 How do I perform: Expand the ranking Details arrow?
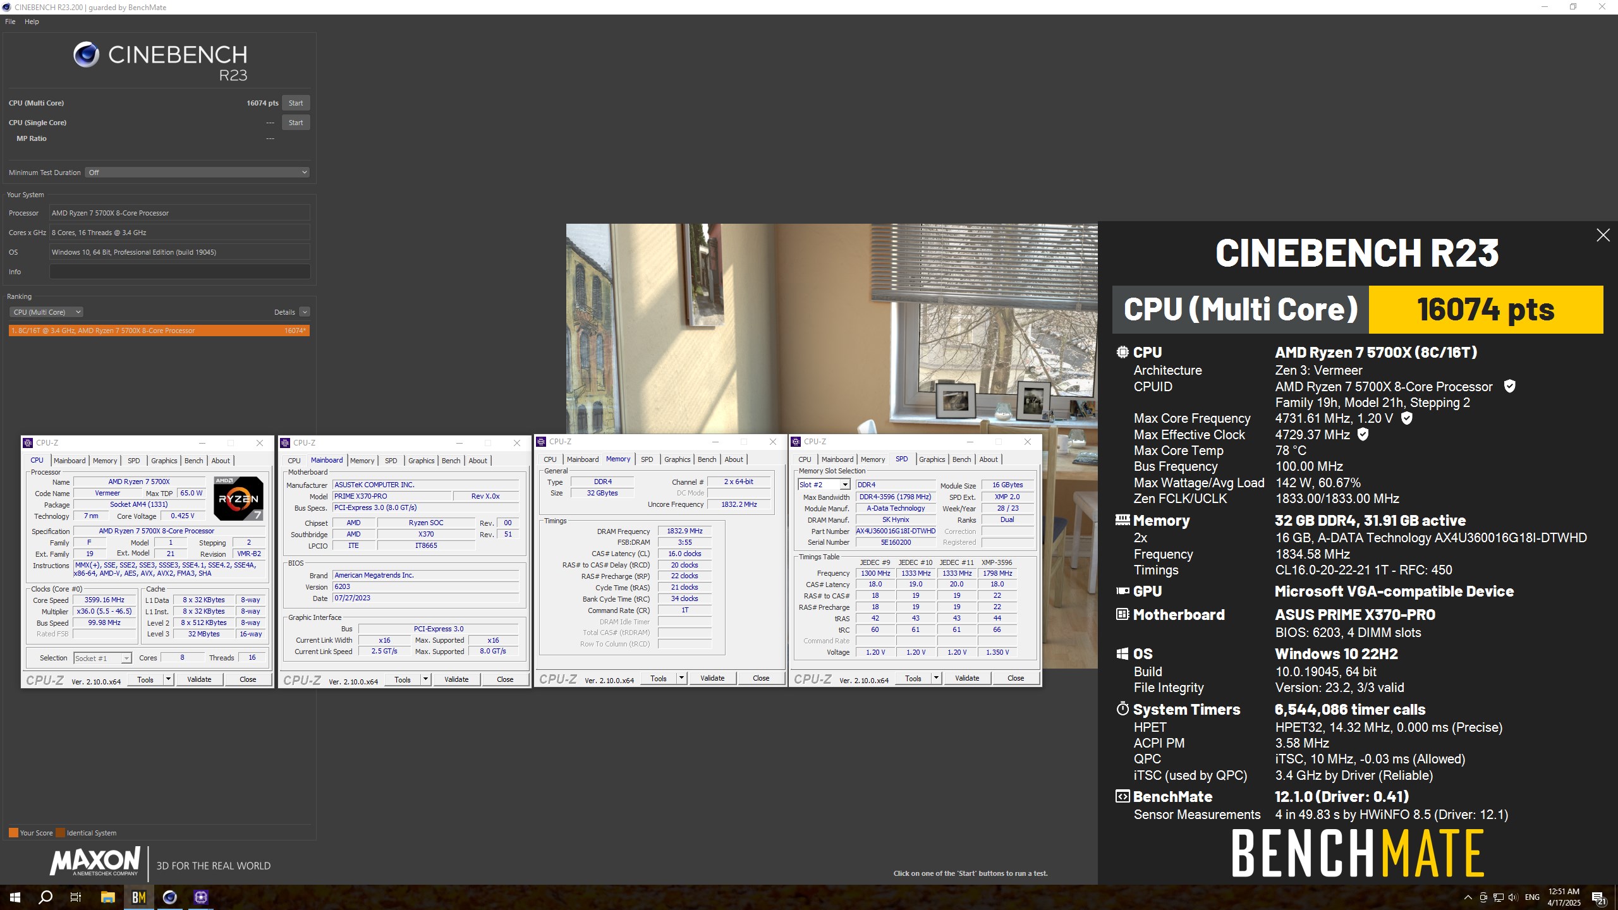coord(305,312)
